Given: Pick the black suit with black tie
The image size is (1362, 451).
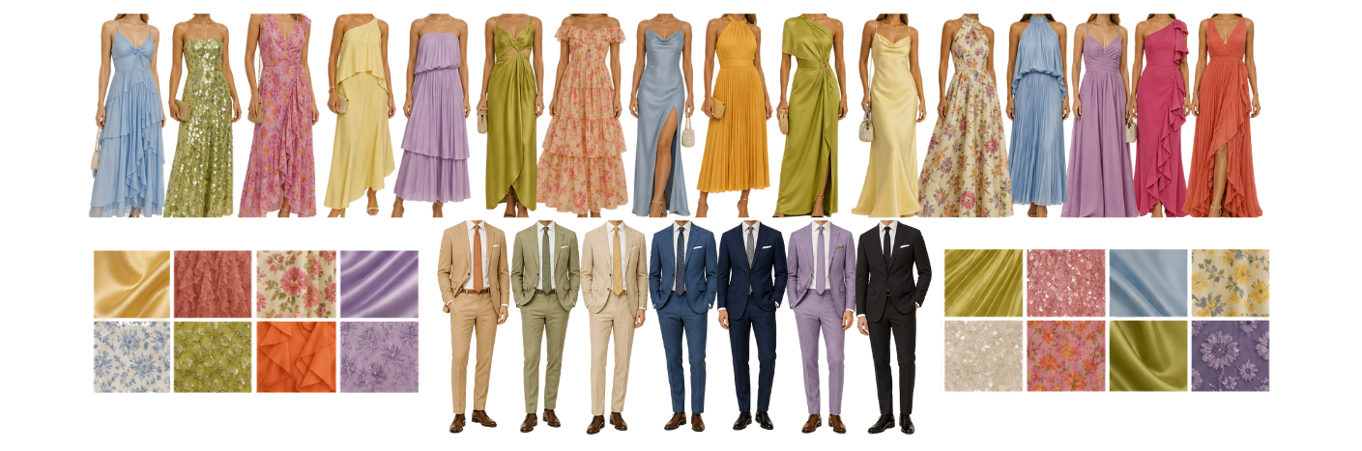Looking at the screenshot, I should click(x=892, y=326).
